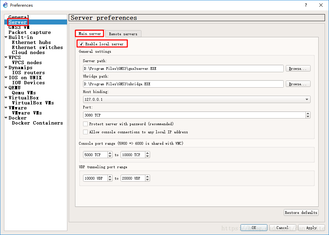Increase UDP range end 20000 UDP
This screenshot has height=235, width=329.
click(147, 177)
